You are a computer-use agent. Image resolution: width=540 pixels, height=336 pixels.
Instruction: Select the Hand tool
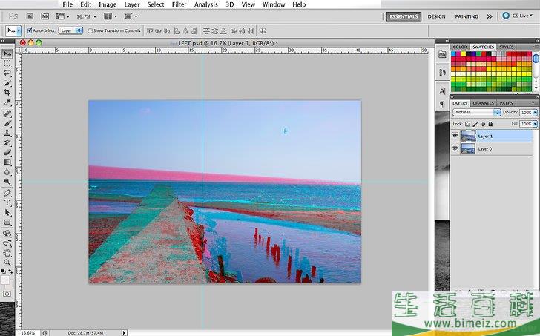tap(7, 252)
